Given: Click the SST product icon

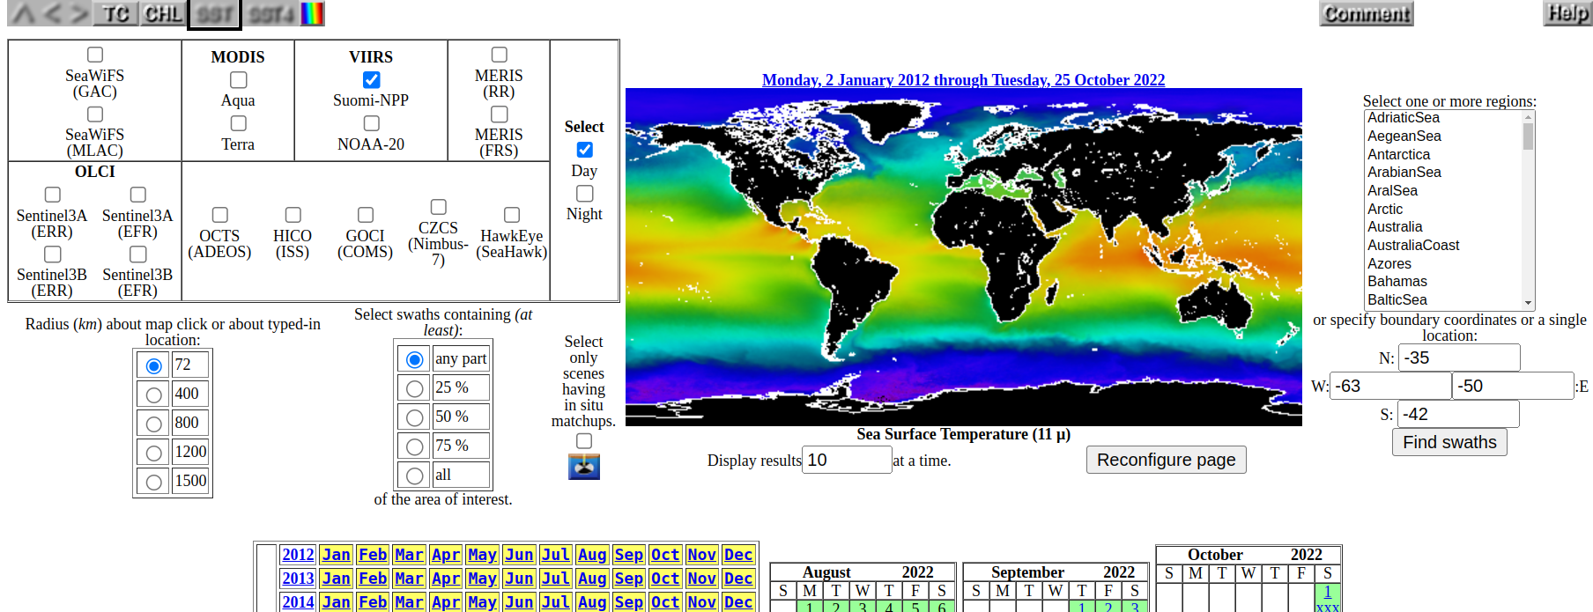Looking at the screenshot, I should point(214,14).
